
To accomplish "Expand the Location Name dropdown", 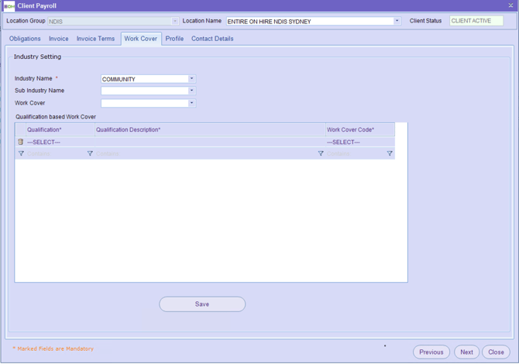I will tap(397, 21).
